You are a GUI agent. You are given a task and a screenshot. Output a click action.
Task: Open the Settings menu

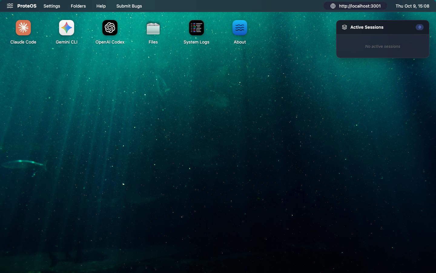(x=52, y=6)
